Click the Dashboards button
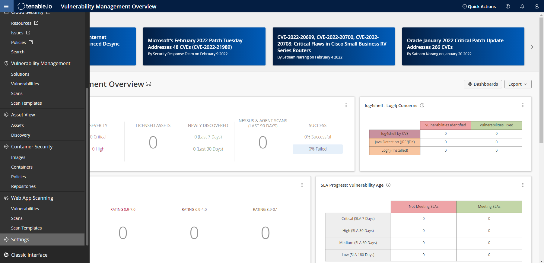544x263 pixels. pyautogui.click(x=483, y=84)
